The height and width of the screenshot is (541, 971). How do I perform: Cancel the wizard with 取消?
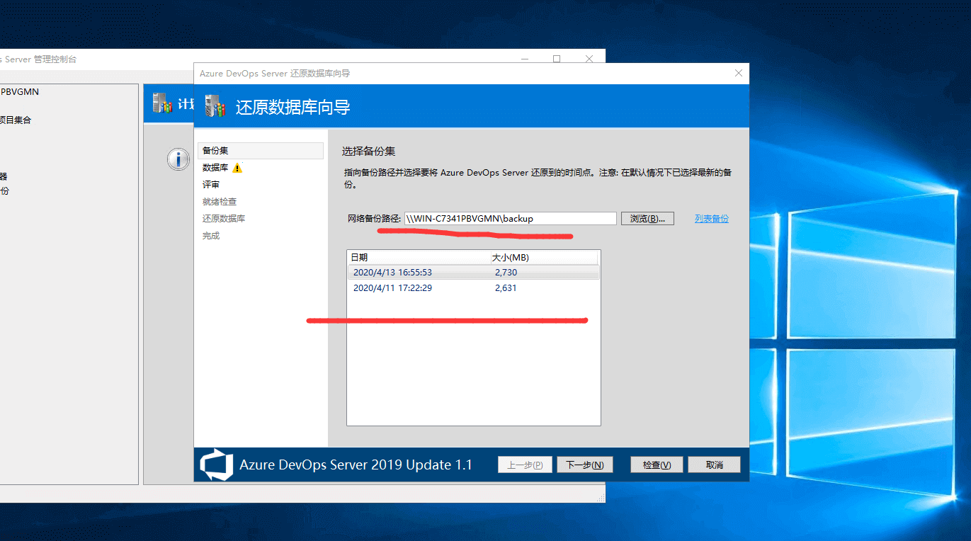(x=714, y=465)
